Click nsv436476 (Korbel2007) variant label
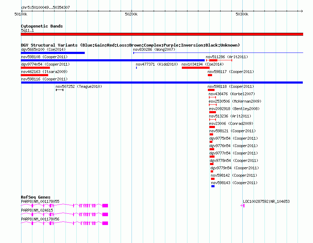 (x=232, y=94)
